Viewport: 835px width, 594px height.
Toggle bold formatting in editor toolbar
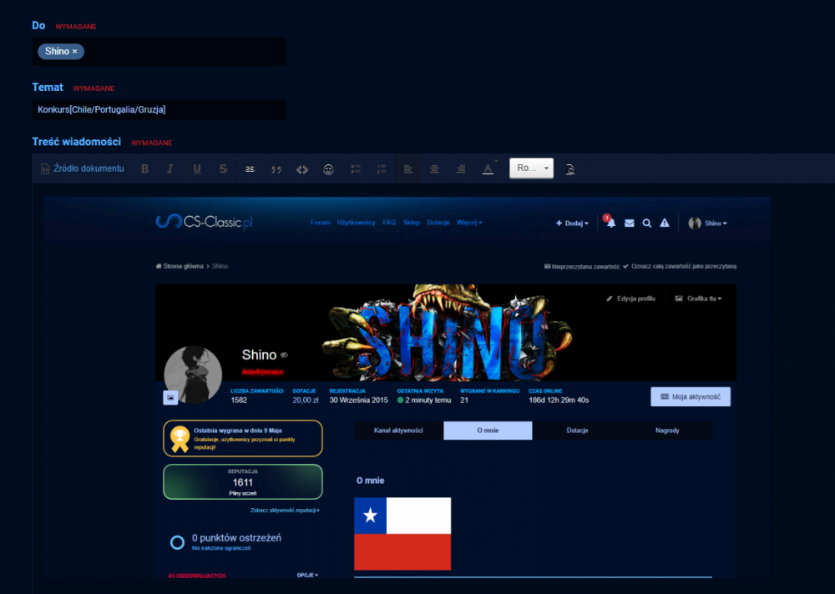[144, 169]
